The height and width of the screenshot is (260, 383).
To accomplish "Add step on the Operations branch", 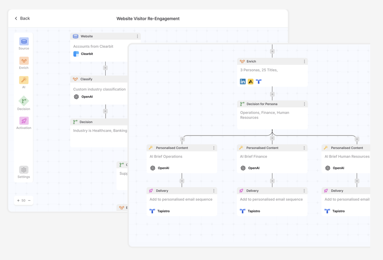I will 182,139.
